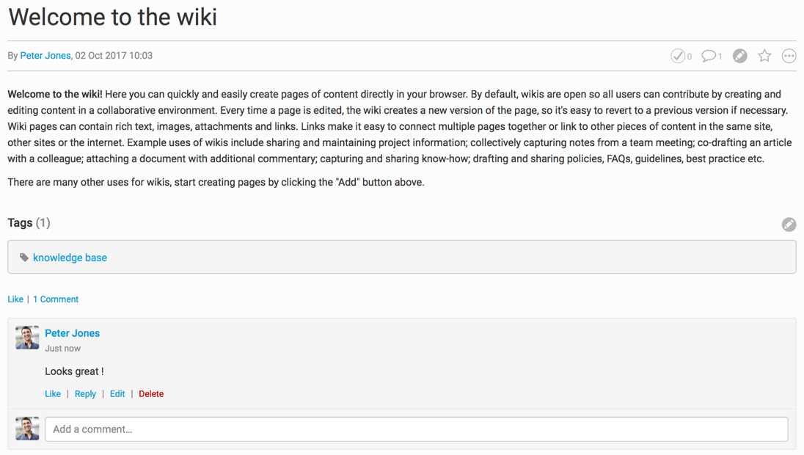Click the pencil icon to edit Tags
This screenshot has height=455, width=804.
(789, 225)
